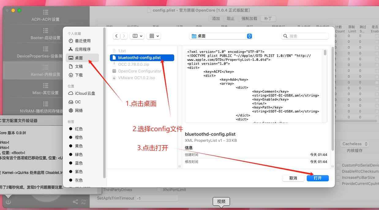The height and width of the screenshot is (210, 379).
Task: Click the sidebar scrollbar
Action: click(104, 103)
